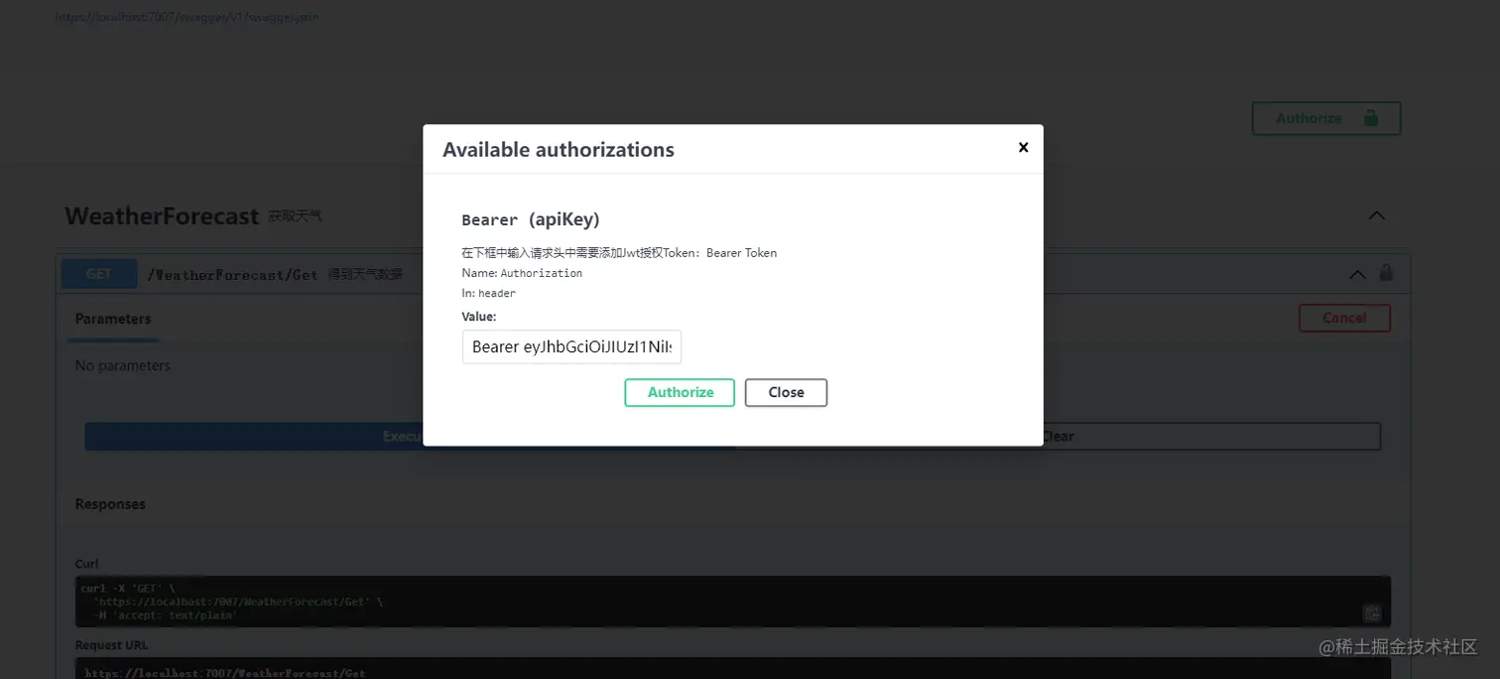
Task: Click the 'No parameters' text
Action: pos(123,365)
